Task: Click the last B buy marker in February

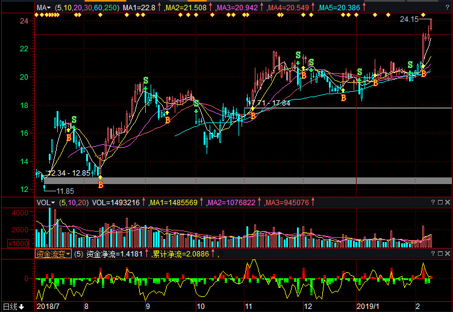Action: click(423, 74)
